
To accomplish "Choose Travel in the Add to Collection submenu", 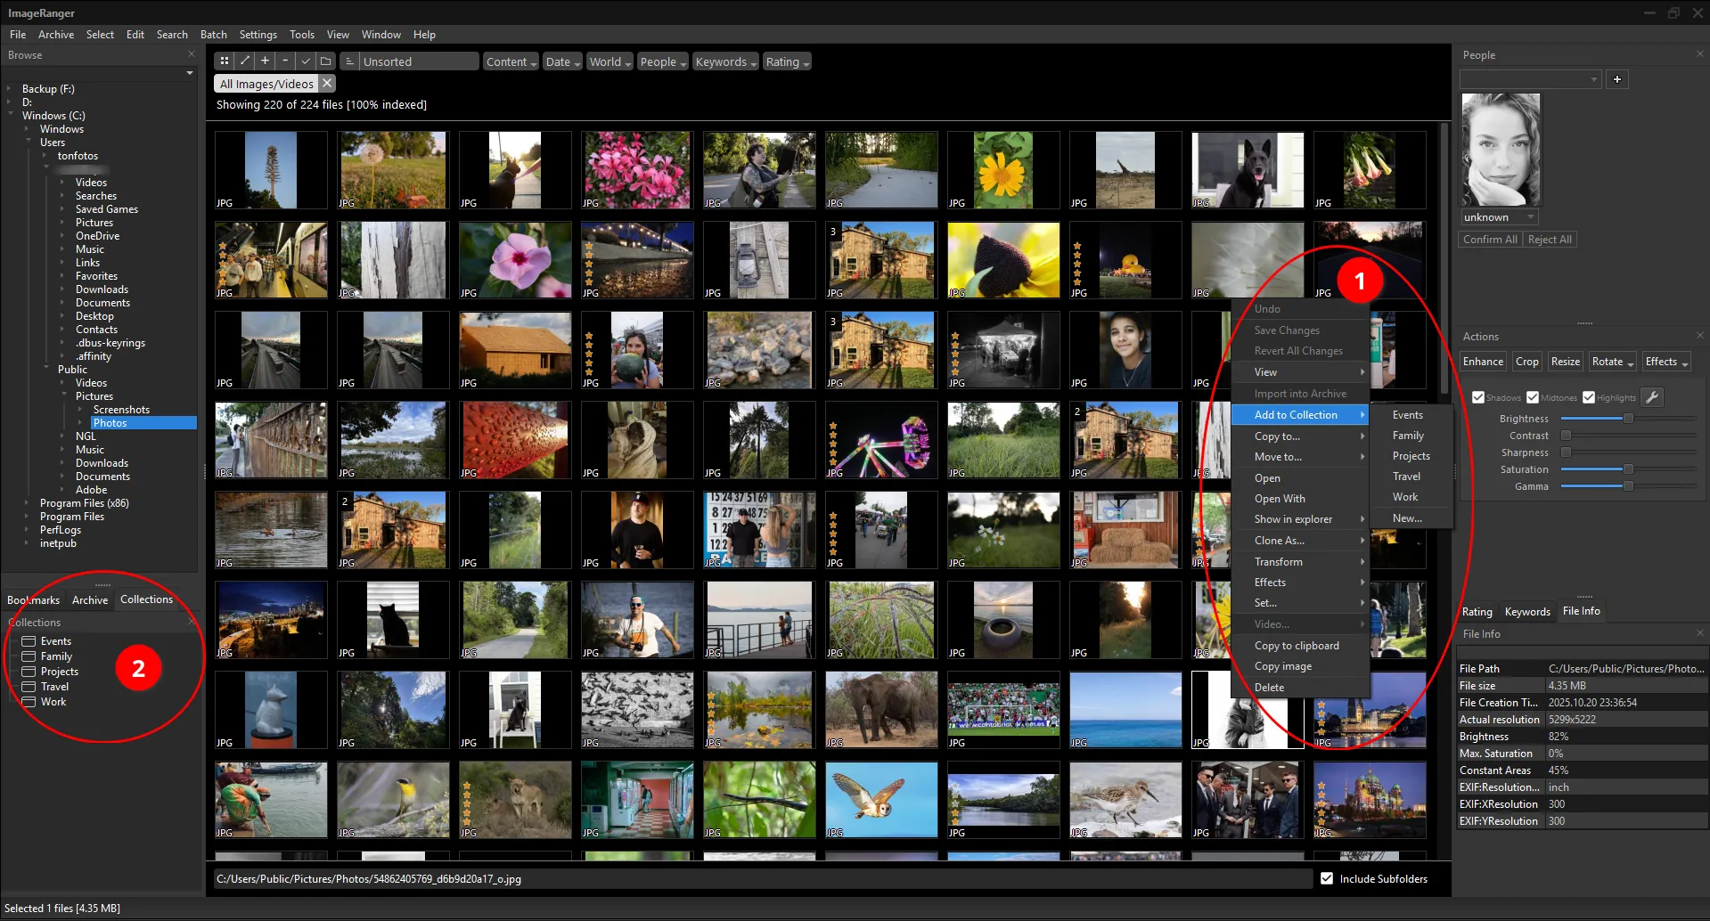I will pos(1406,477).
